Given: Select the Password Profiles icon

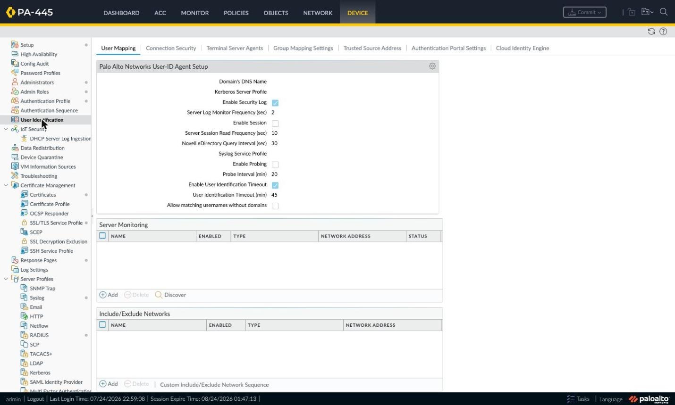Looking at the screenshot, I should pyautogui.click(x=15, y=73).
